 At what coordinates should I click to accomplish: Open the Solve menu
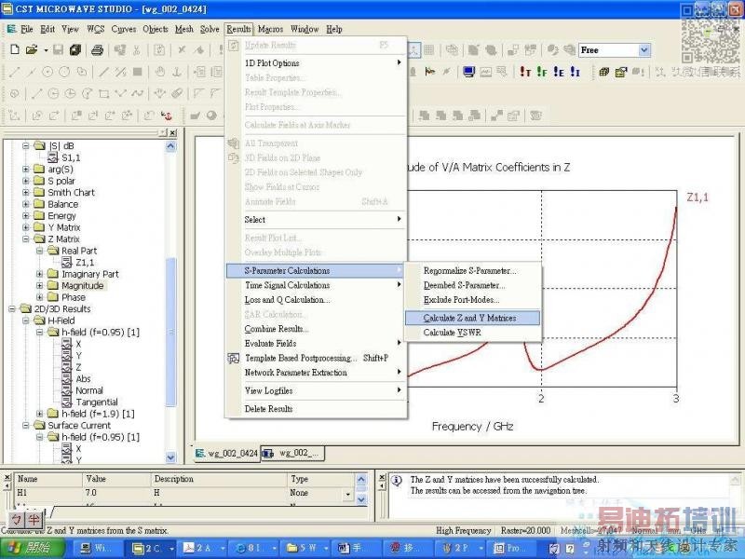click(210, 29)
